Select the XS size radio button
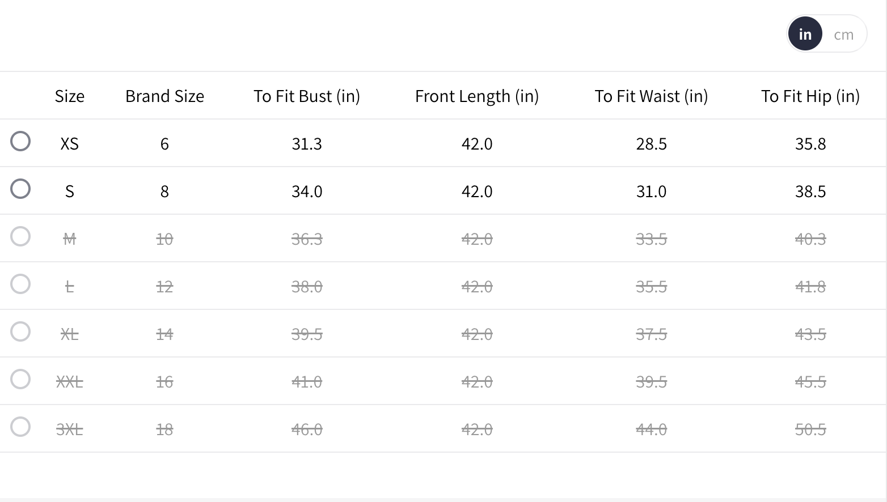 click(20, 141)
